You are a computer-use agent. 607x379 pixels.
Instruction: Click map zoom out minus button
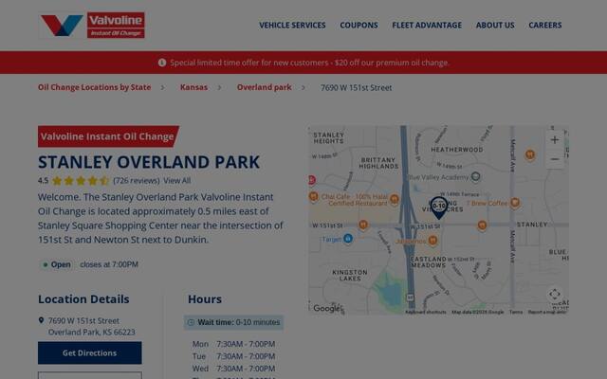click(x=555, y=159)
